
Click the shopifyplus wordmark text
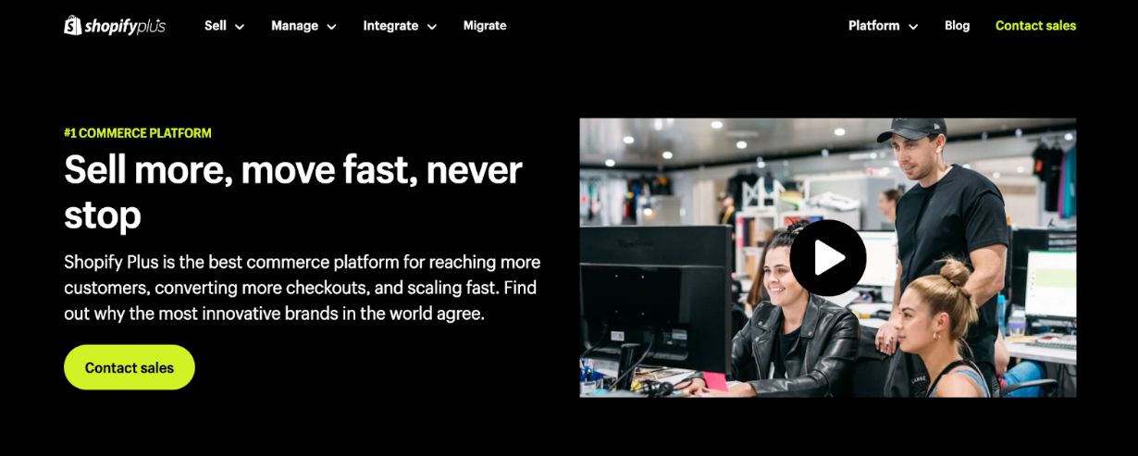coord(125,27)
